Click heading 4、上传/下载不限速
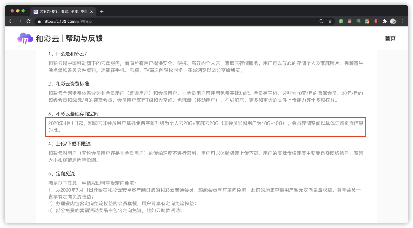The image size is (413, 228). [69, 144]
